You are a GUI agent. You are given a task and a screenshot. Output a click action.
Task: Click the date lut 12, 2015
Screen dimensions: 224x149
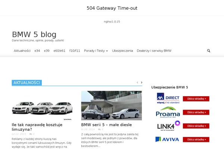(19, 134)
